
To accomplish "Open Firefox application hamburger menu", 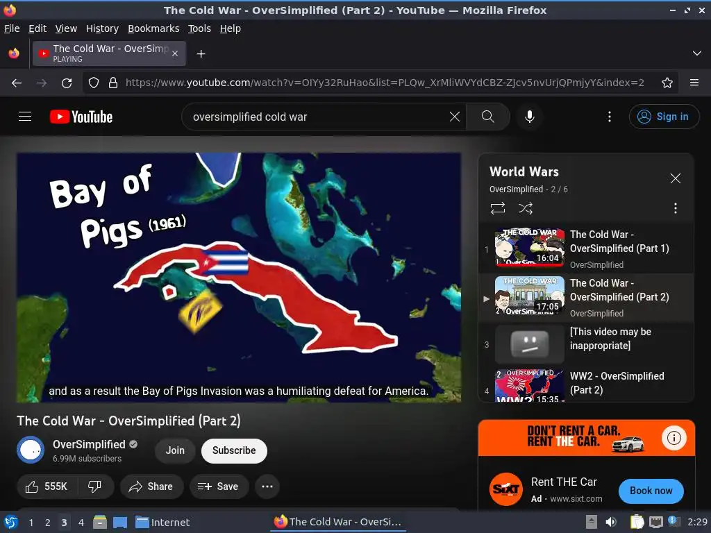I will pos(694,83).
